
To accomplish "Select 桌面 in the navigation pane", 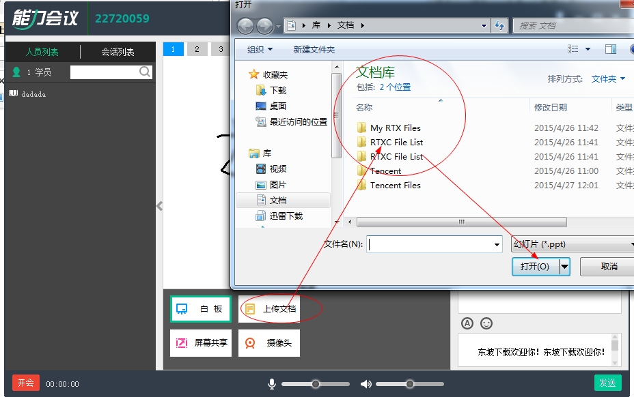I will click(271, 106).
